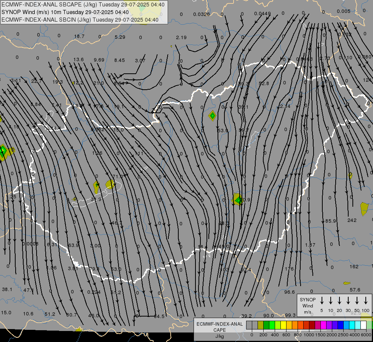Click the CAPE value 57.6
The width and height of the screenshot is (373, 342).
pos(355,290)
